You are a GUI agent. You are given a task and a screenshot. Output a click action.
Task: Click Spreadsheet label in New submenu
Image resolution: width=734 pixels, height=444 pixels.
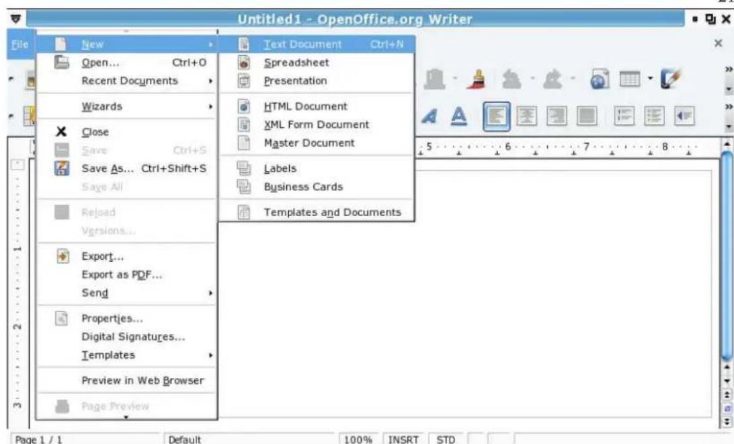pos(296,63)
